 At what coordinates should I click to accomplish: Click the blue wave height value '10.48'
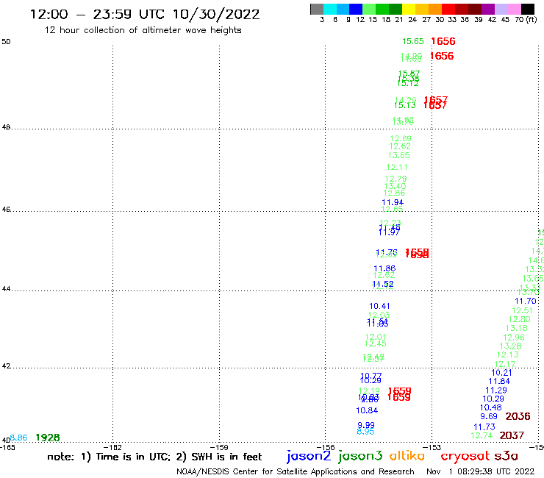(x=491, y=407)
